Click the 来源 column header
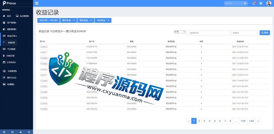This screenshot has width=274, height=134. 201,41
